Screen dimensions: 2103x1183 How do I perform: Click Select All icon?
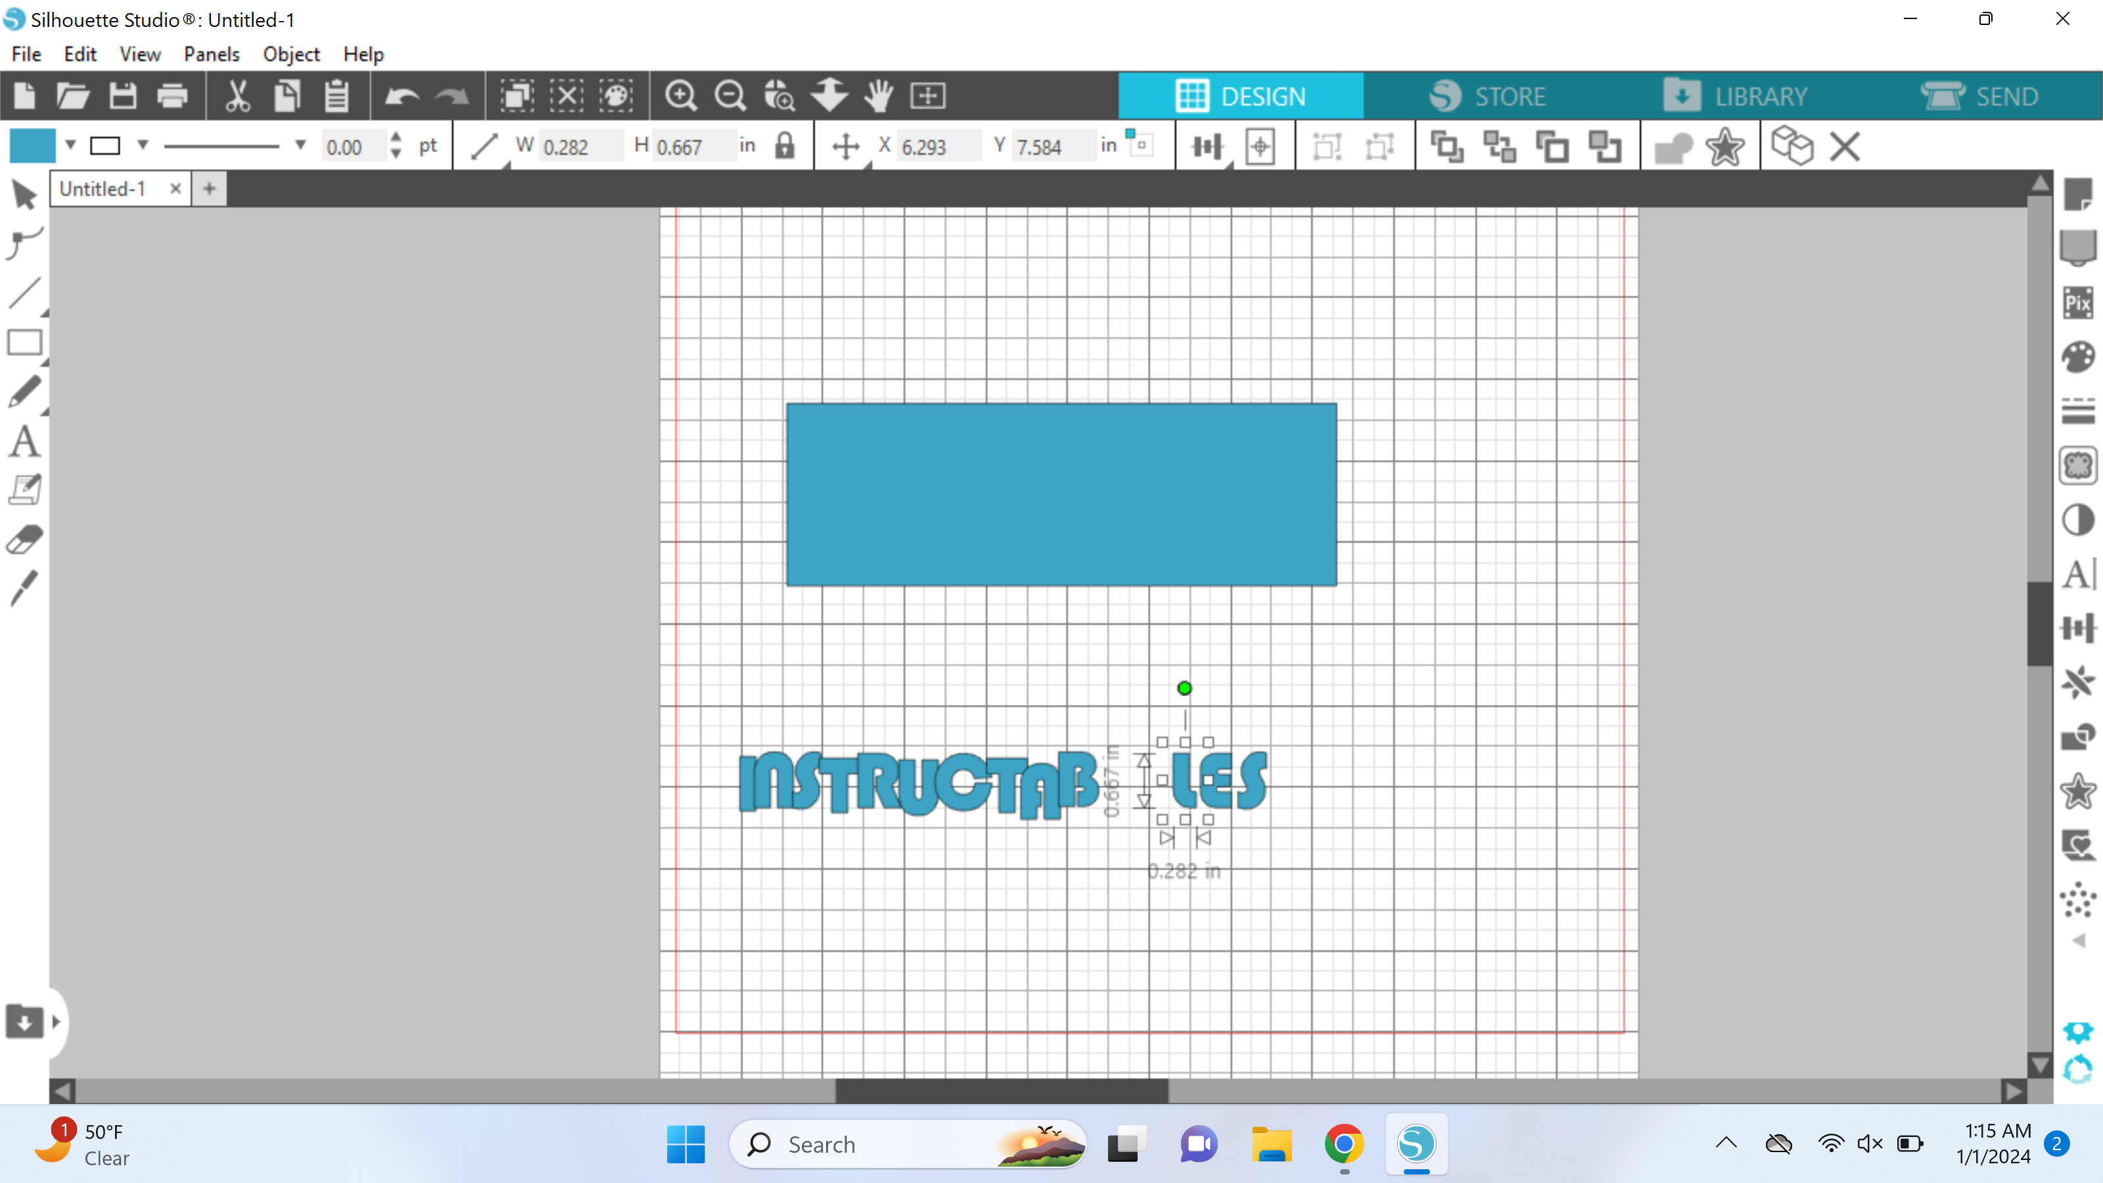point(517,97)
